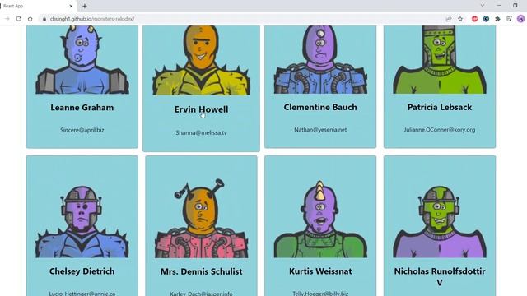Select the React App tab

(35, 6)
